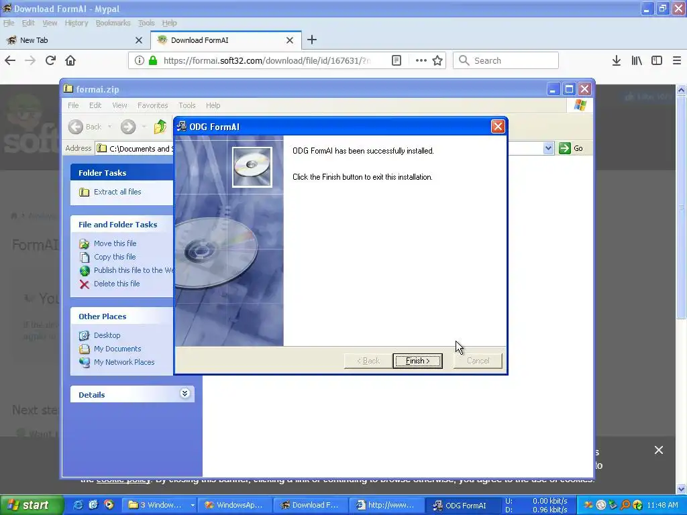Maximize the formai.zip window
687x515 pixels.
[569, 89]
